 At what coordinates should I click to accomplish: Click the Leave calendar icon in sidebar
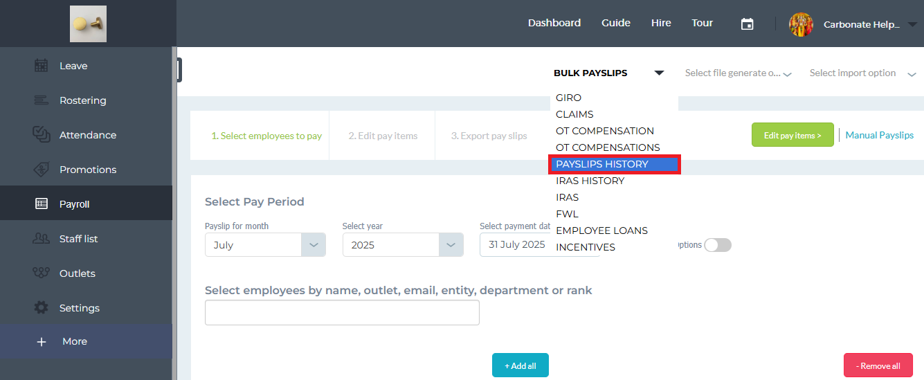42,66
